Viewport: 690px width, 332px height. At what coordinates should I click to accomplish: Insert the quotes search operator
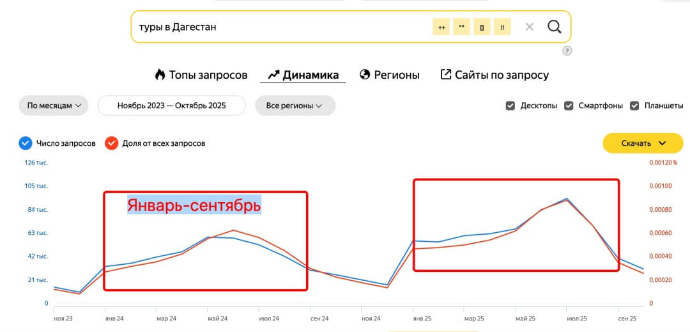point(462,27)
